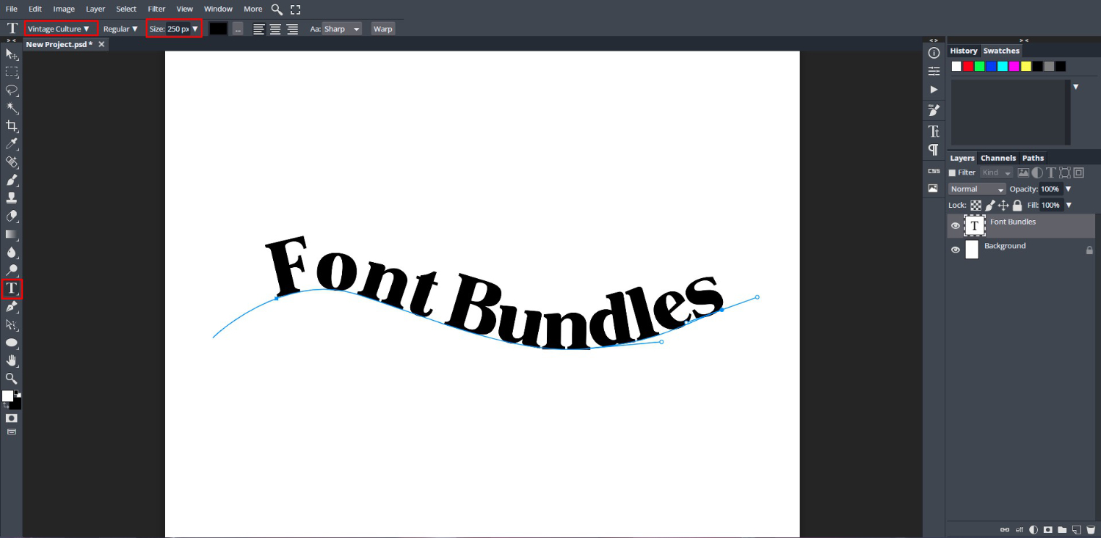1101x538 pixels.
Task: Hide the Background layer
Action: coord(955,250)
